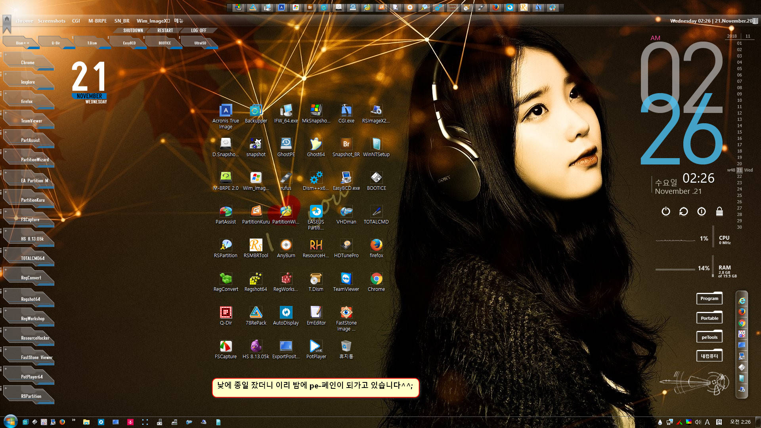Open EmEditor desktop icon

click(x=316, y=316)
